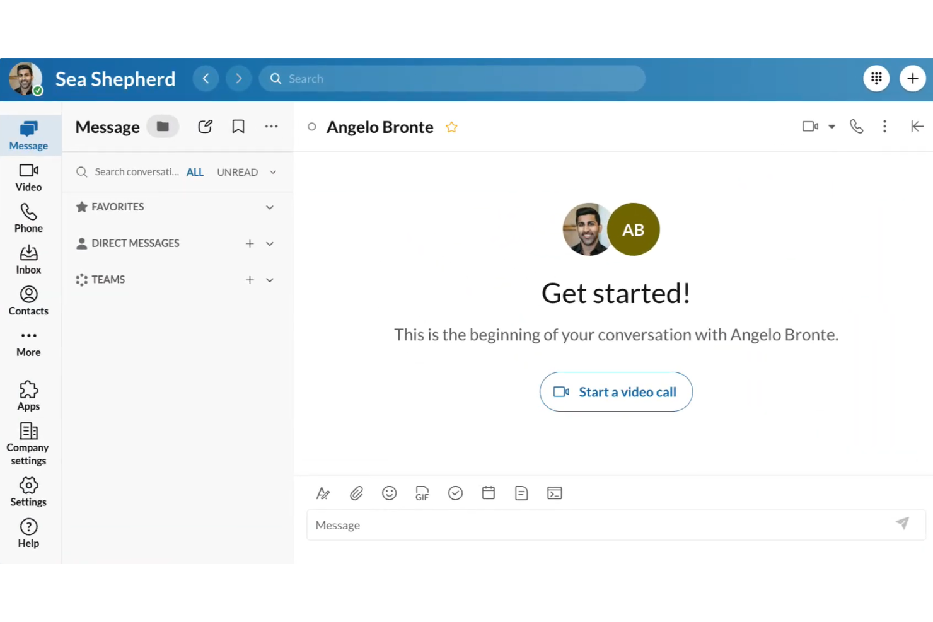This screenshot has width=933, height=622.
Task: Open the Video section in sidebar
Action: click(x=28, y=178)
